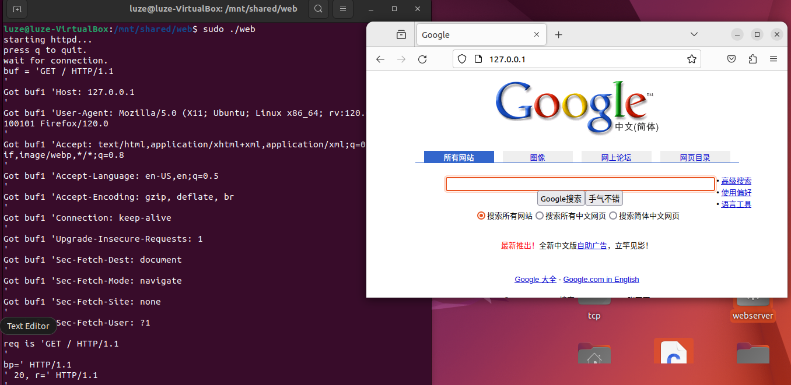Click the 'req is 'GET / HTTP/1.1' line
791x385 pixels.
61,344
